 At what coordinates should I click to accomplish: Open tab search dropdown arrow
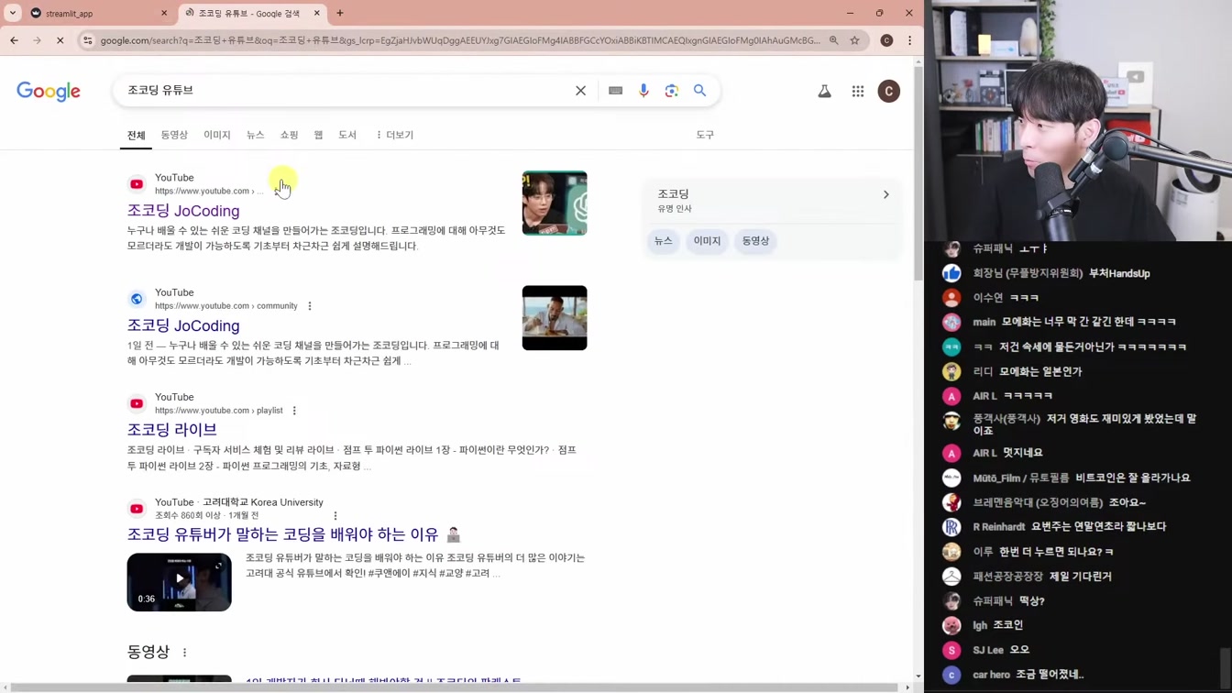(12, 13)
